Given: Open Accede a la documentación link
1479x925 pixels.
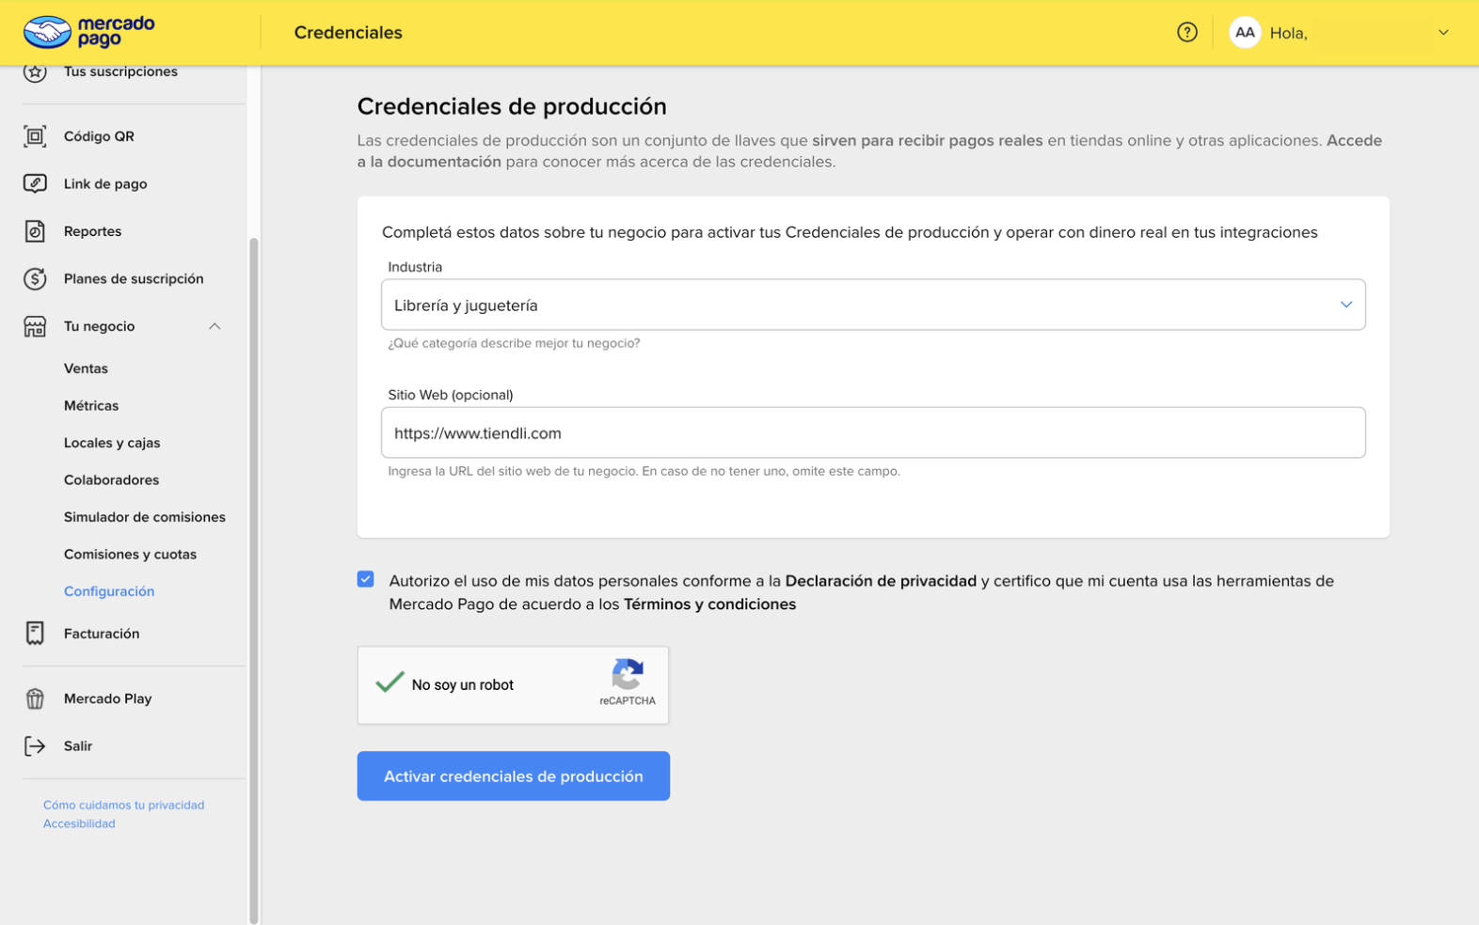Looking at the screenshot, I should [869, 150].
